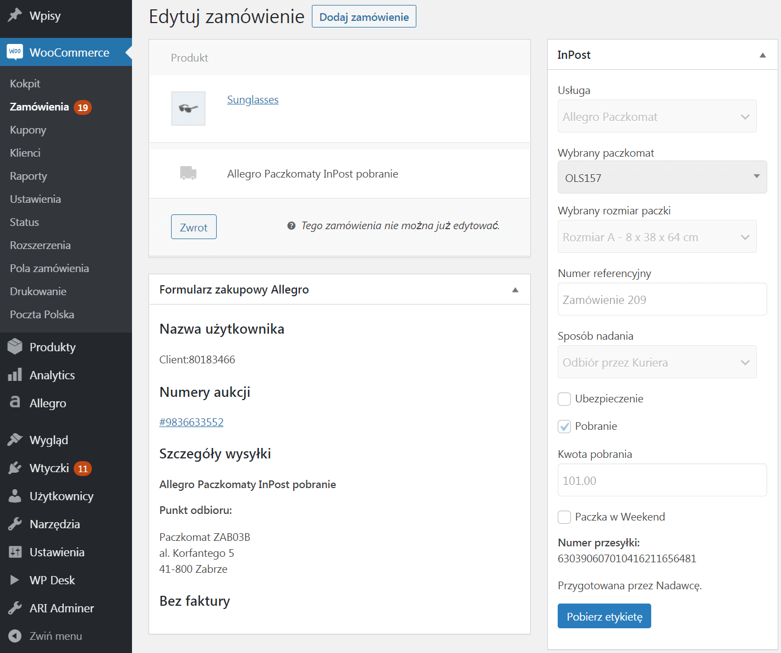Click the WooCommerce logo icon
781x653 pixels.
tap(15, 52)
